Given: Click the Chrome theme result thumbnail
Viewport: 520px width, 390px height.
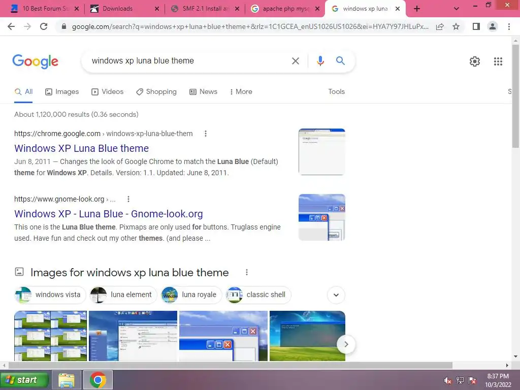Looking at the screenshot, I should coord(321,151).
